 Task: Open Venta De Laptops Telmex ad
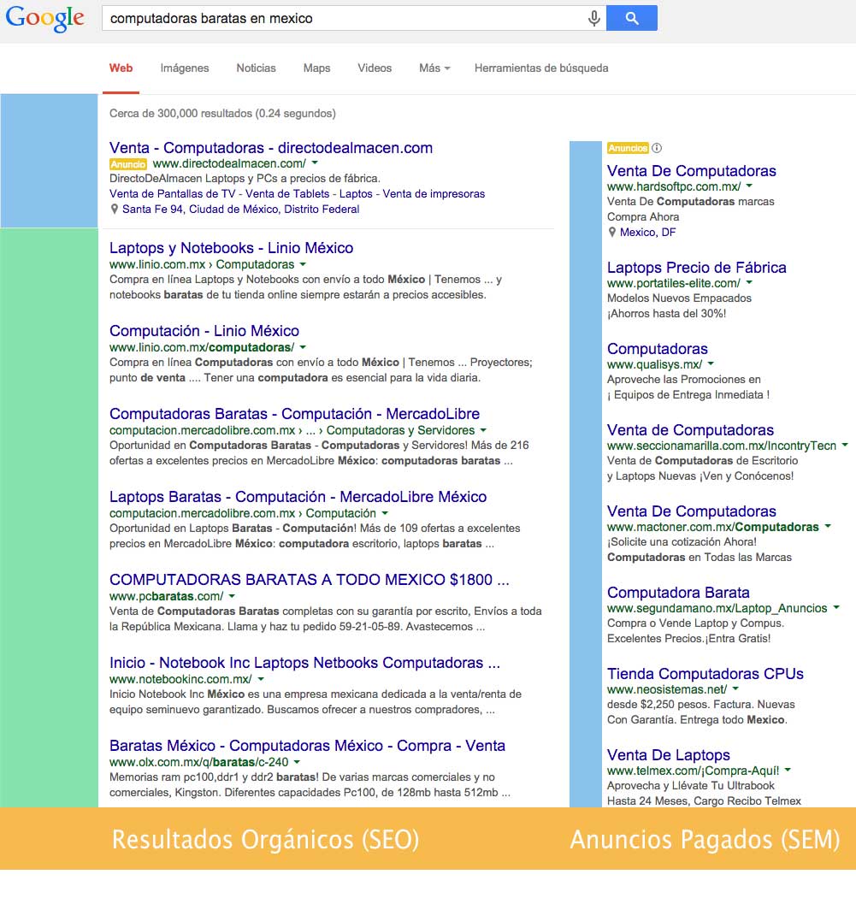click(x=668, y=755)
